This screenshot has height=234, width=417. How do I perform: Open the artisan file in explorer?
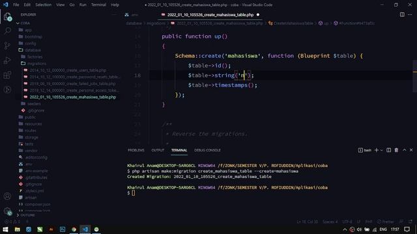click(x=31, y=198)
